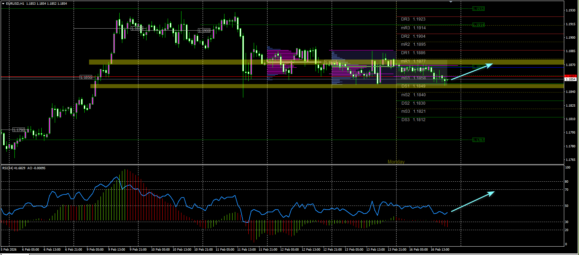Click the dropdown triangle beside EURUSD,H1 title
The width and height of the screenshot is (579, 255).
[3, 4]
